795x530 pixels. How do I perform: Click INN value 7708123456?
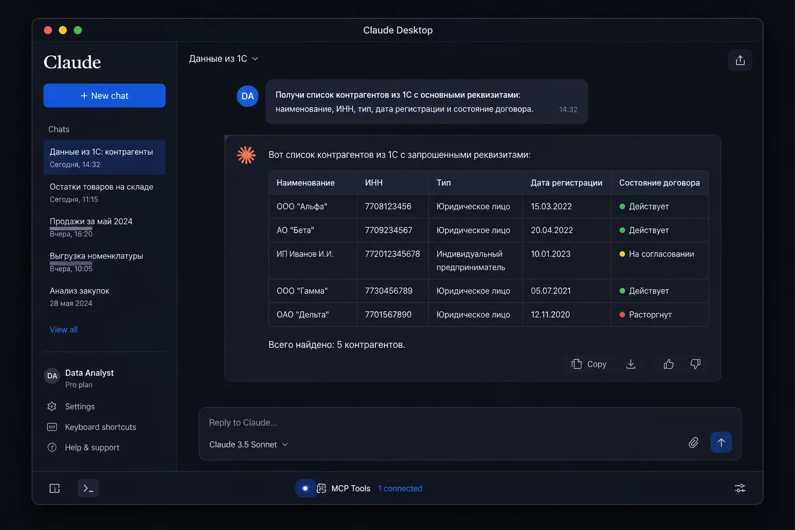tap(388, 207)
